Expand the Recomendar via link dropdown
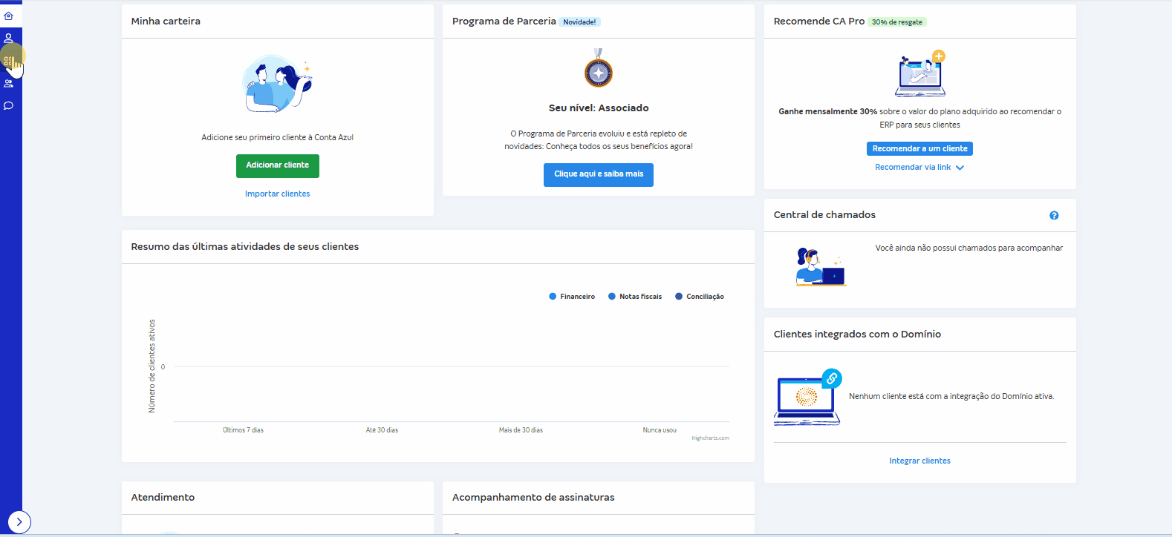The image size is (1172, 537). [919, 168]
